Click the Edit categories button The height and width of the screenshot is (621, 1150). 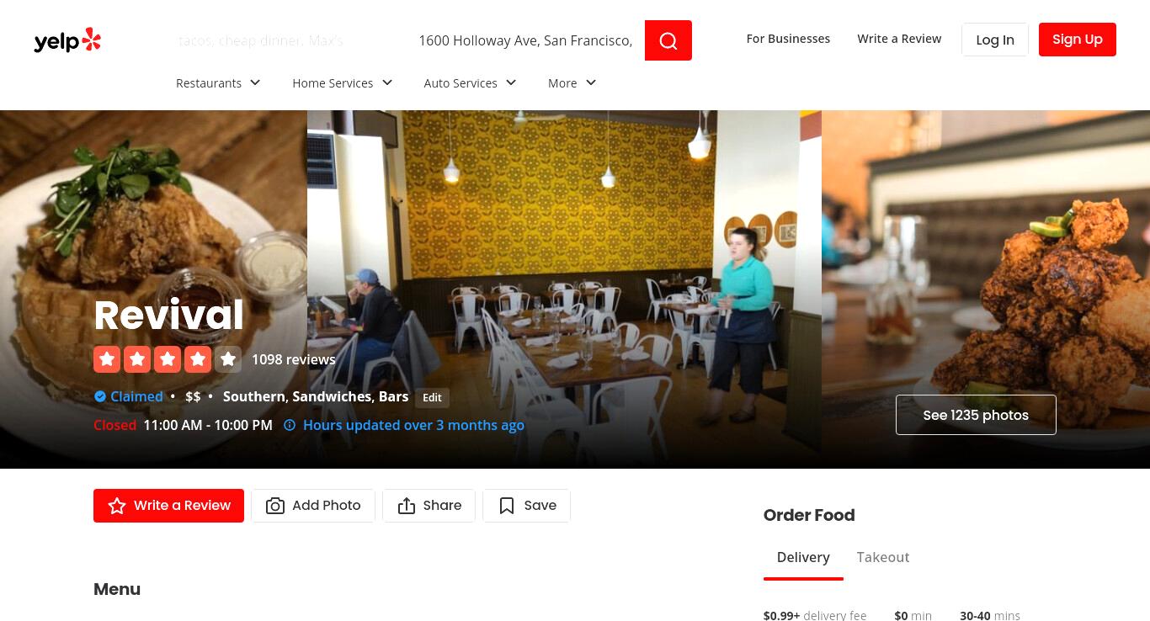click(x=432, y=398)
